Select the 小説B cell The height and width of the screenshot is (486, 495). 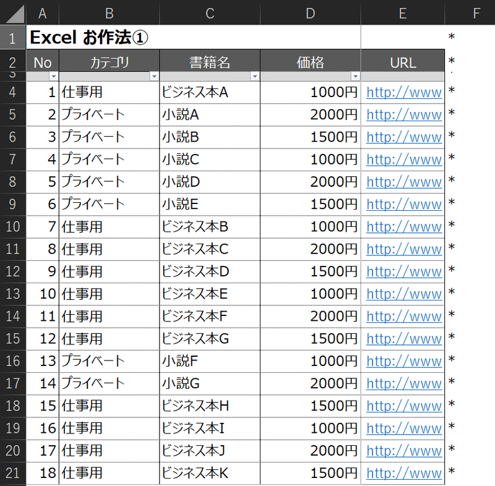210,137
